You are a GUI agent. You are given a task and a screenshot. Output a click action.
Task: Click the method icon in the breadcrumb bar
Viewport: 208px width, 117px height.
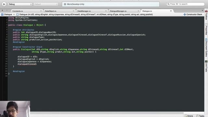[x=18, y=14]
